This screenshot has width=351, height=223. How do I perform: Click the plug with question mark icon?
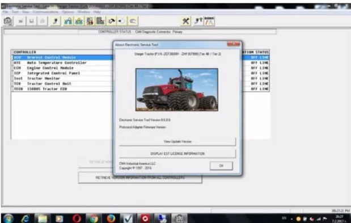click(x=198, y=21)
